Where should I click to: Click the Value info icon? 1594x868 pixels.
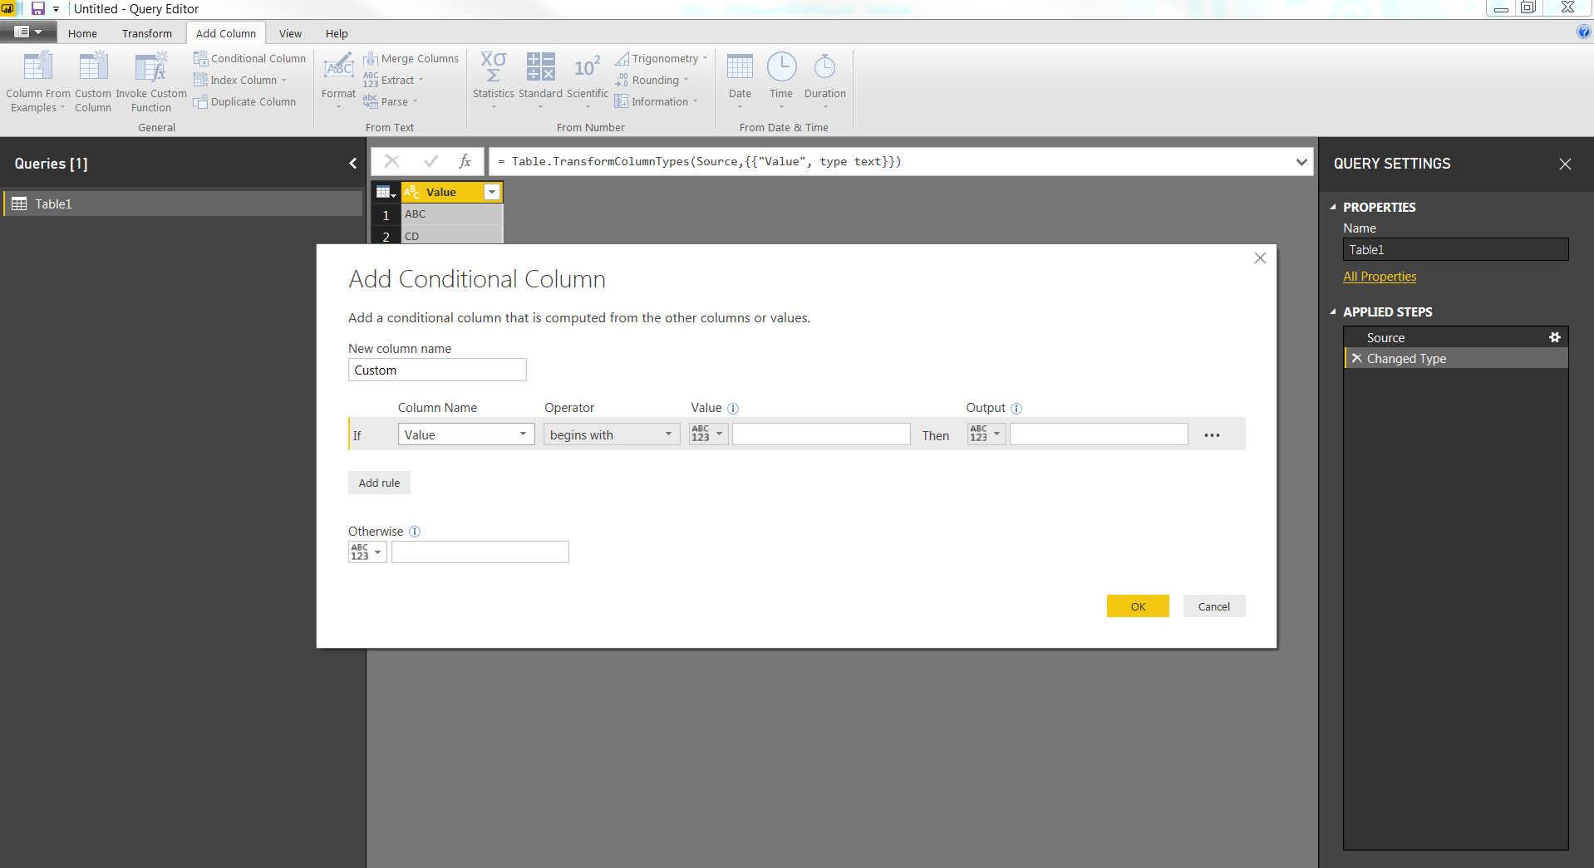pyautogui.click(x=733, y=409)
